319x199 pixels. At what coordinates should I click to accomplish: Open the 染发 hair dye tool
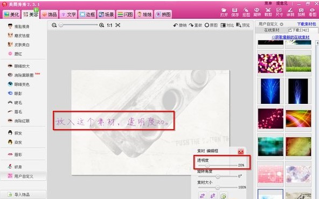15,142
